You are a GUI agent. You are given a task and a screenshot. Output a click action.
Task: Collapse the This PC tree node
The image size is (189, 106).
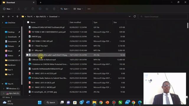click(x=2, y=84)
